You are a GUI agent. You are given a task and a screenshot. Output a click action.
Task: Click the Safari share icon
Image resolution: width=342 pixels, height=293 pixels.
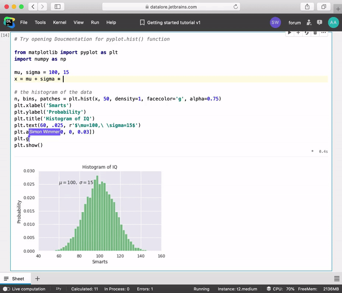tap(307, 7)
